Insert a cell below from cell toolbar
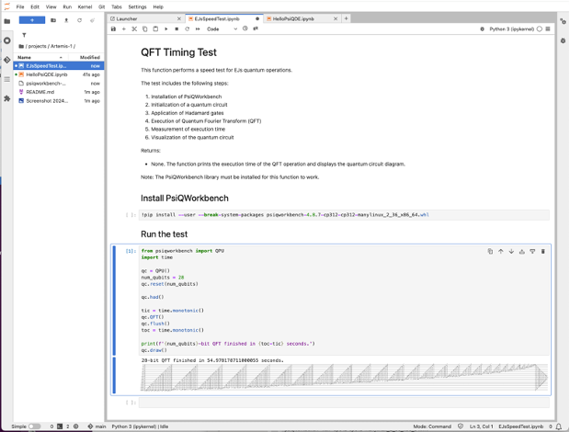Screen dimensions: 570x432 [532, 252]
